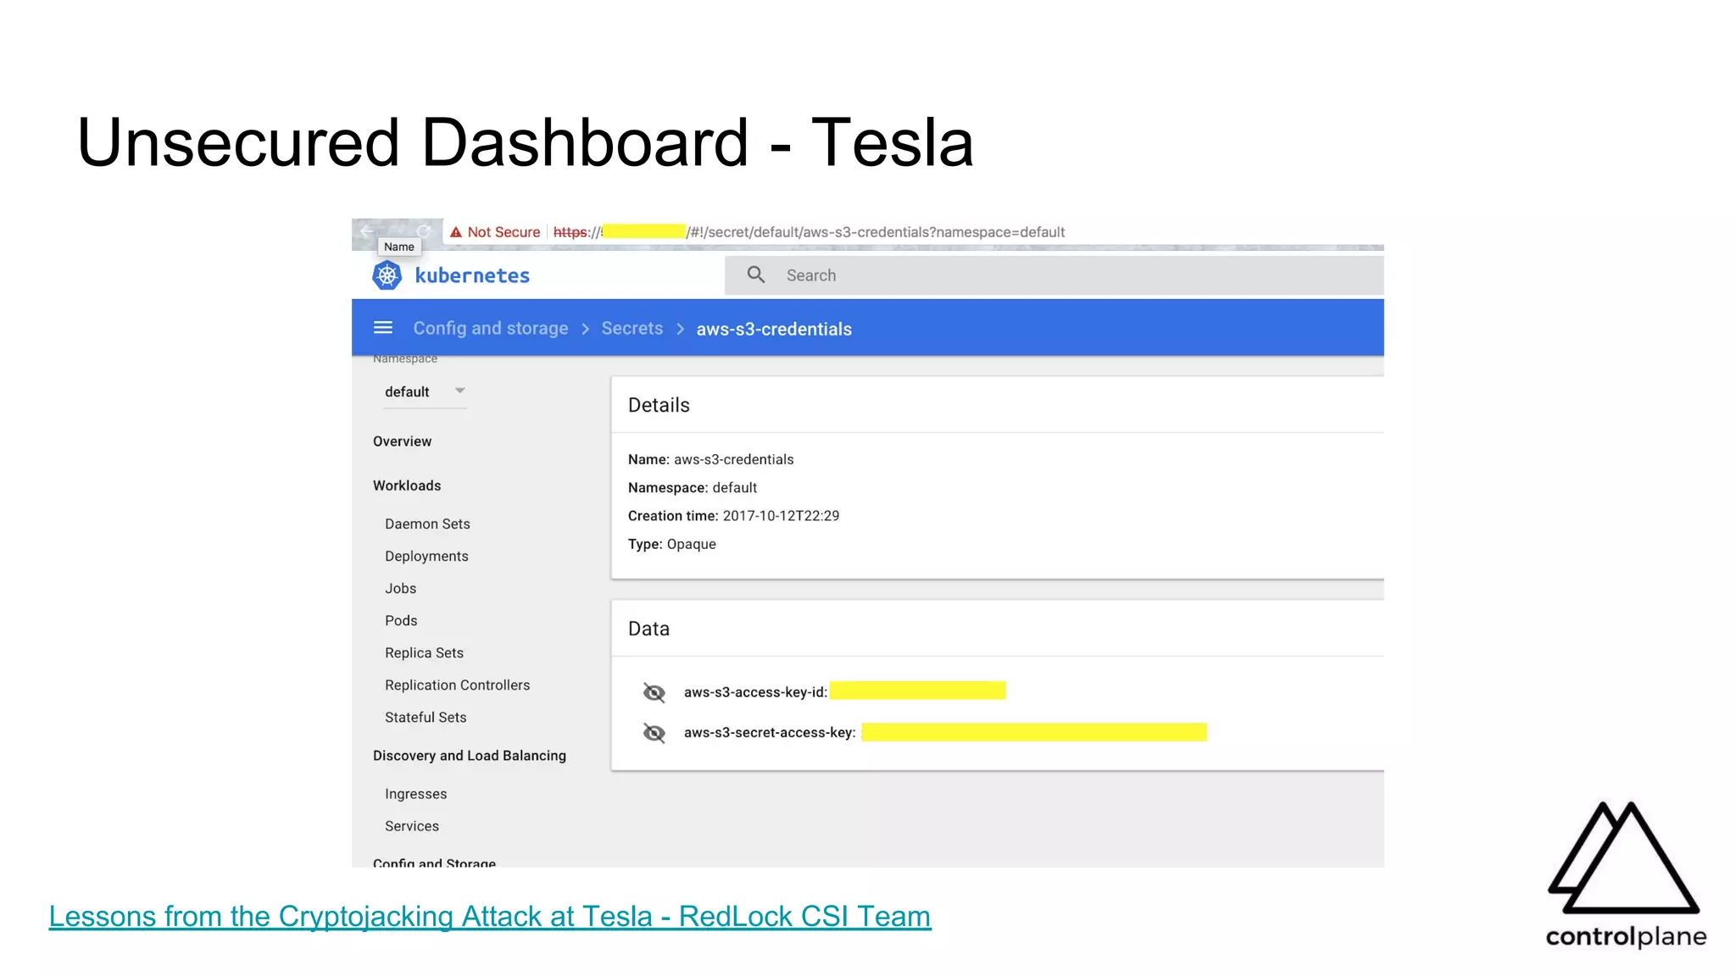Select Ingresses in sidebar
This screenshot has height=976, width=1736.
tap(415, 794)
